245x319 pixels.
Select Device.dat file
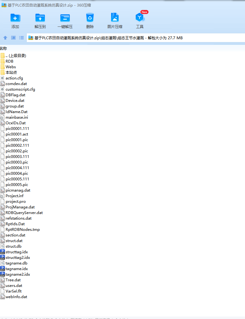point(15,101)
